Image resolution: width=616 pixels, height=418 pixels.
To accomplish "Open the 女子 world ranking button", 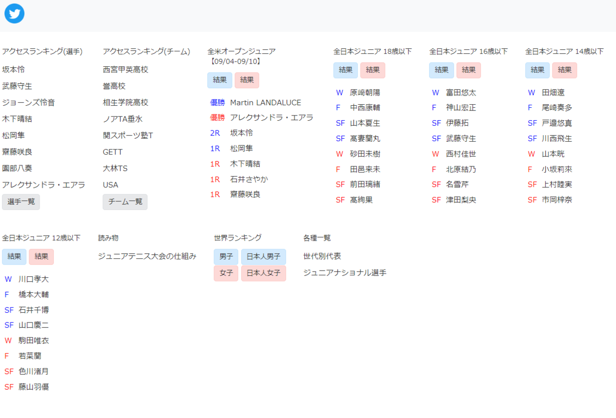I will click(226, 273).
